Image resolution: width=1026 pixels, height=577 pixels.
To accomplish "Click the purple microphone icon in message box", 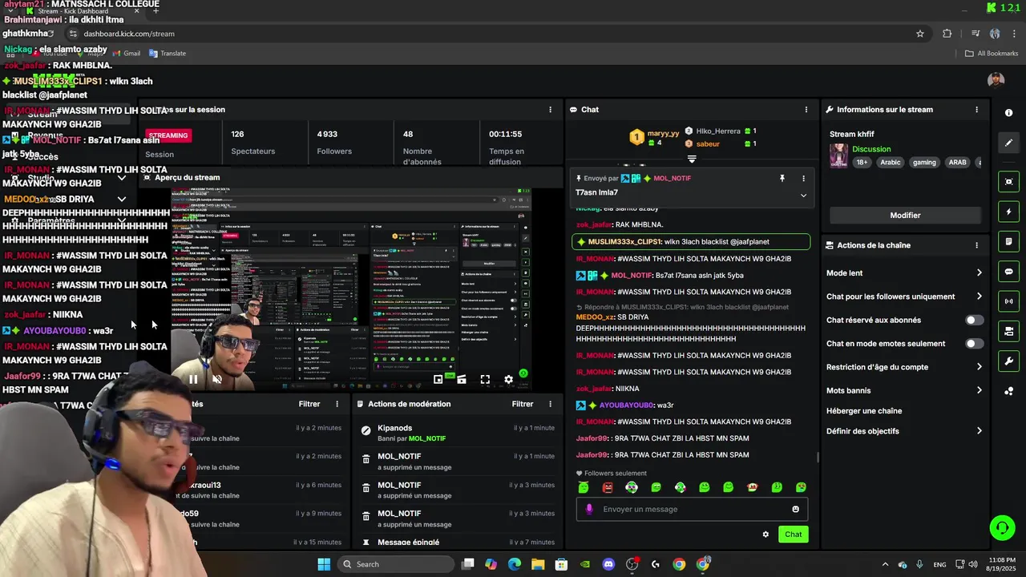I will point(589,509).
